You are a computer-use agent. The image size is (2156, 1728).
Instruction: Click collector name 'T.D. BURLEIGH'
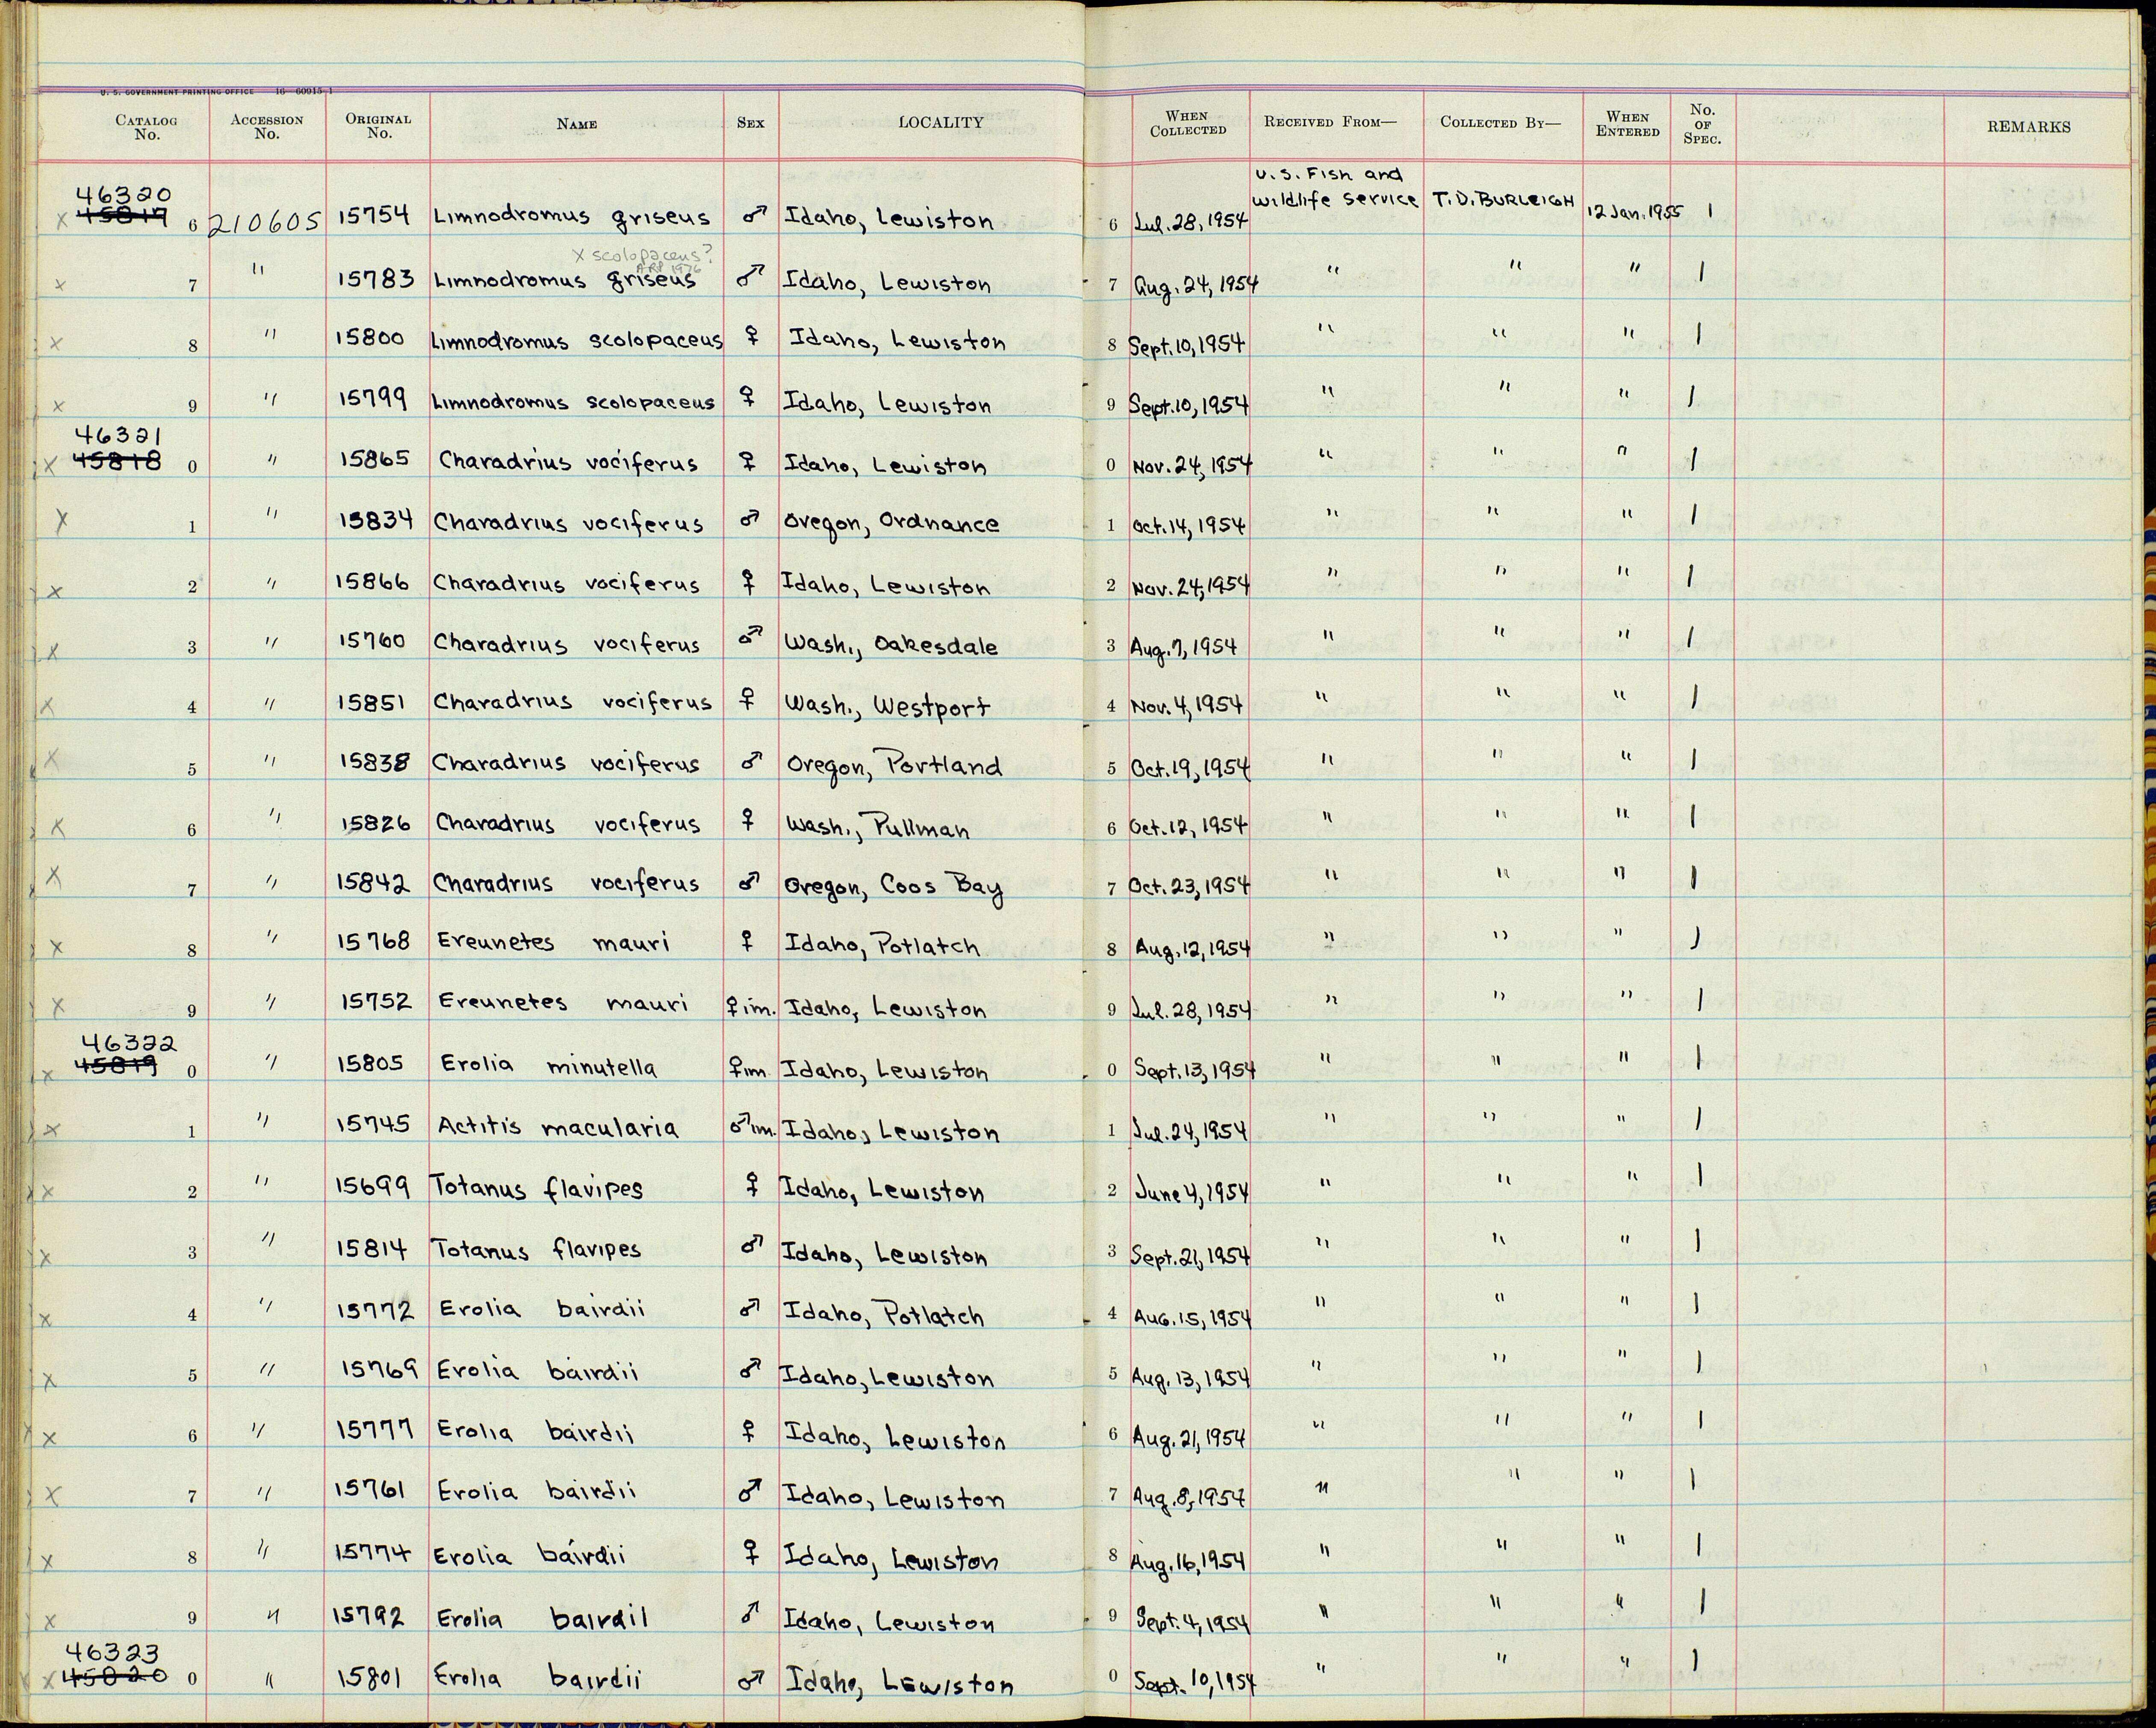click(1504, 200)
